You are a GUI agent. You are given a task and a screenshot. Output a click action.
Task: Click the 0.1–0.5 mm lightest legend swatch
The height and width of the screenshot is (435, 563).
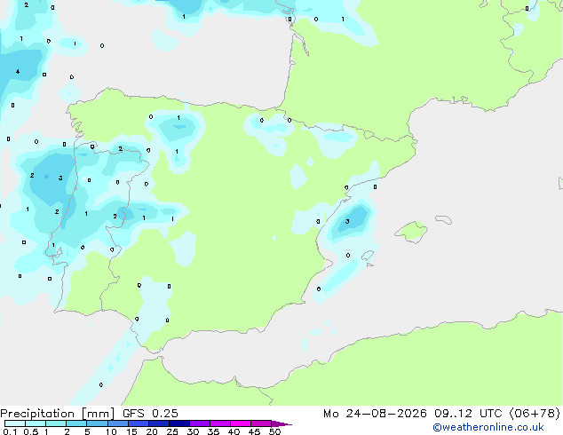pyautogui.click(x=15, y=423)
